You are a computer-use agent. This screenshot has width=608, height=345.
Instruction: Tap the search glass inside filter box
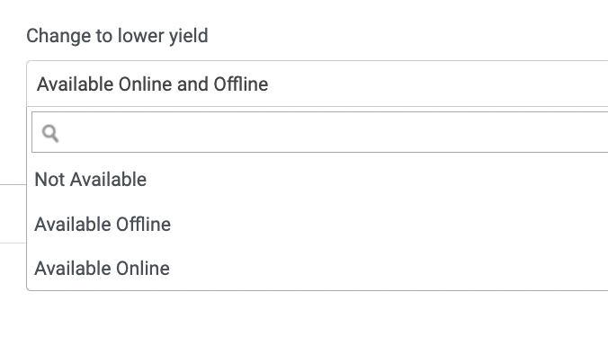coord(50,133)
